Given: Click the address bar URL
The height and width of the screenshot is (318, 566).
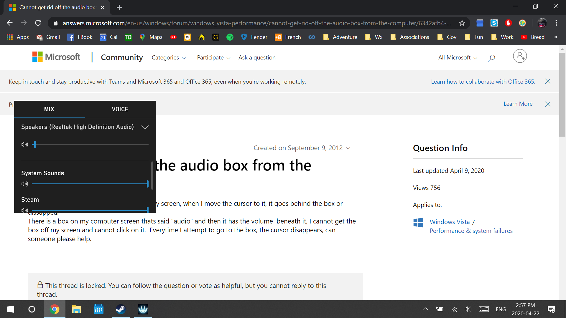Looking at the screenshot, I should click(x=256, y=23).
